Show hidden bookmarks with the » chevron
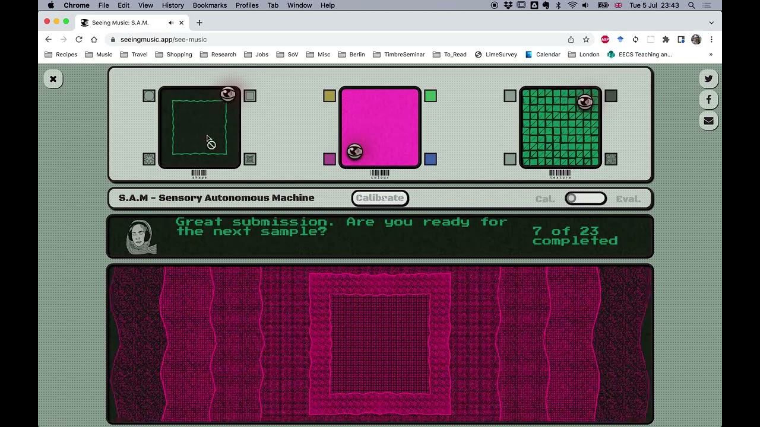 (711, 55)
